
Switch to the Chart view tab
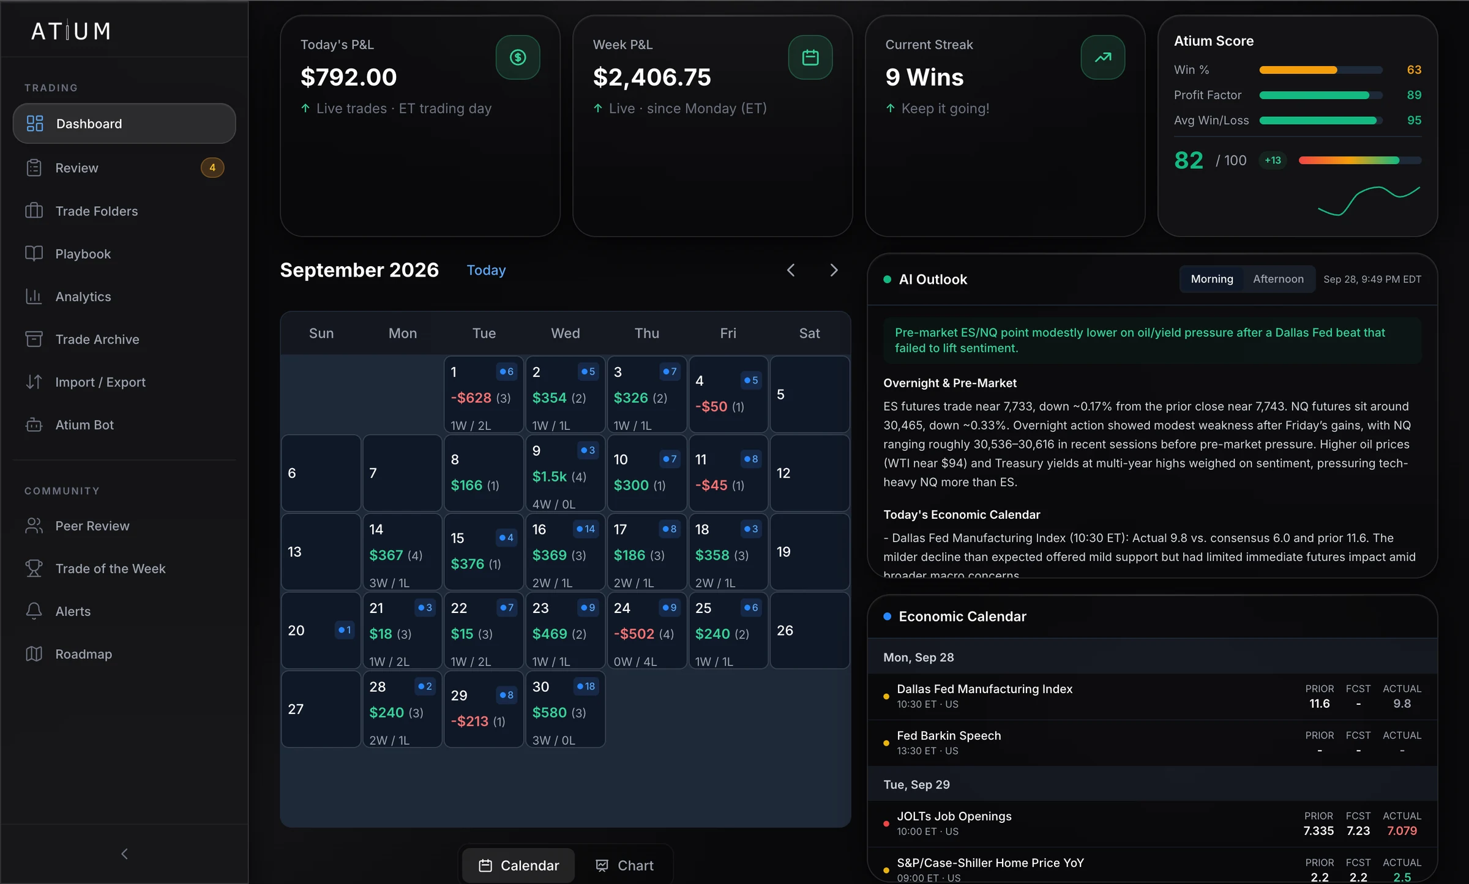[624, 866]
